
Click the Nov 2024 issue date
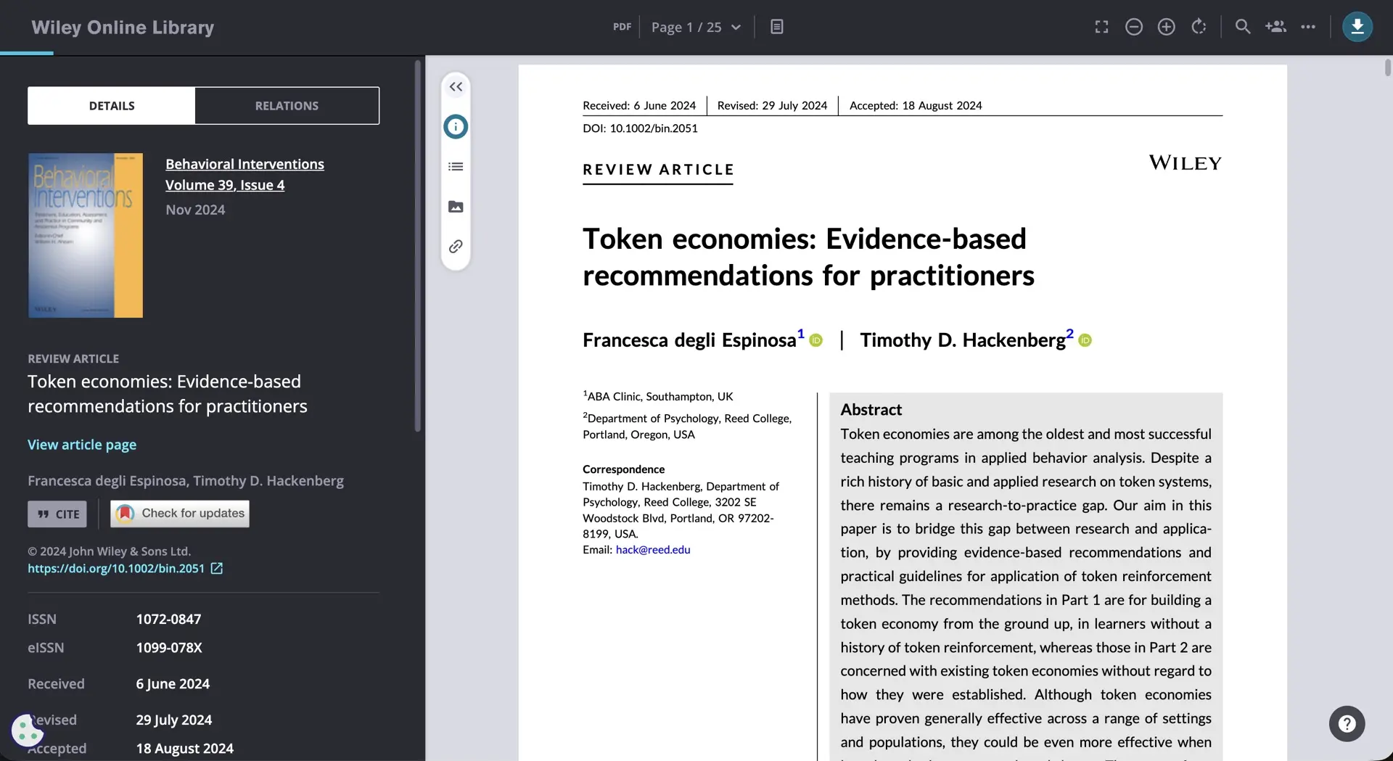[195, 210]
